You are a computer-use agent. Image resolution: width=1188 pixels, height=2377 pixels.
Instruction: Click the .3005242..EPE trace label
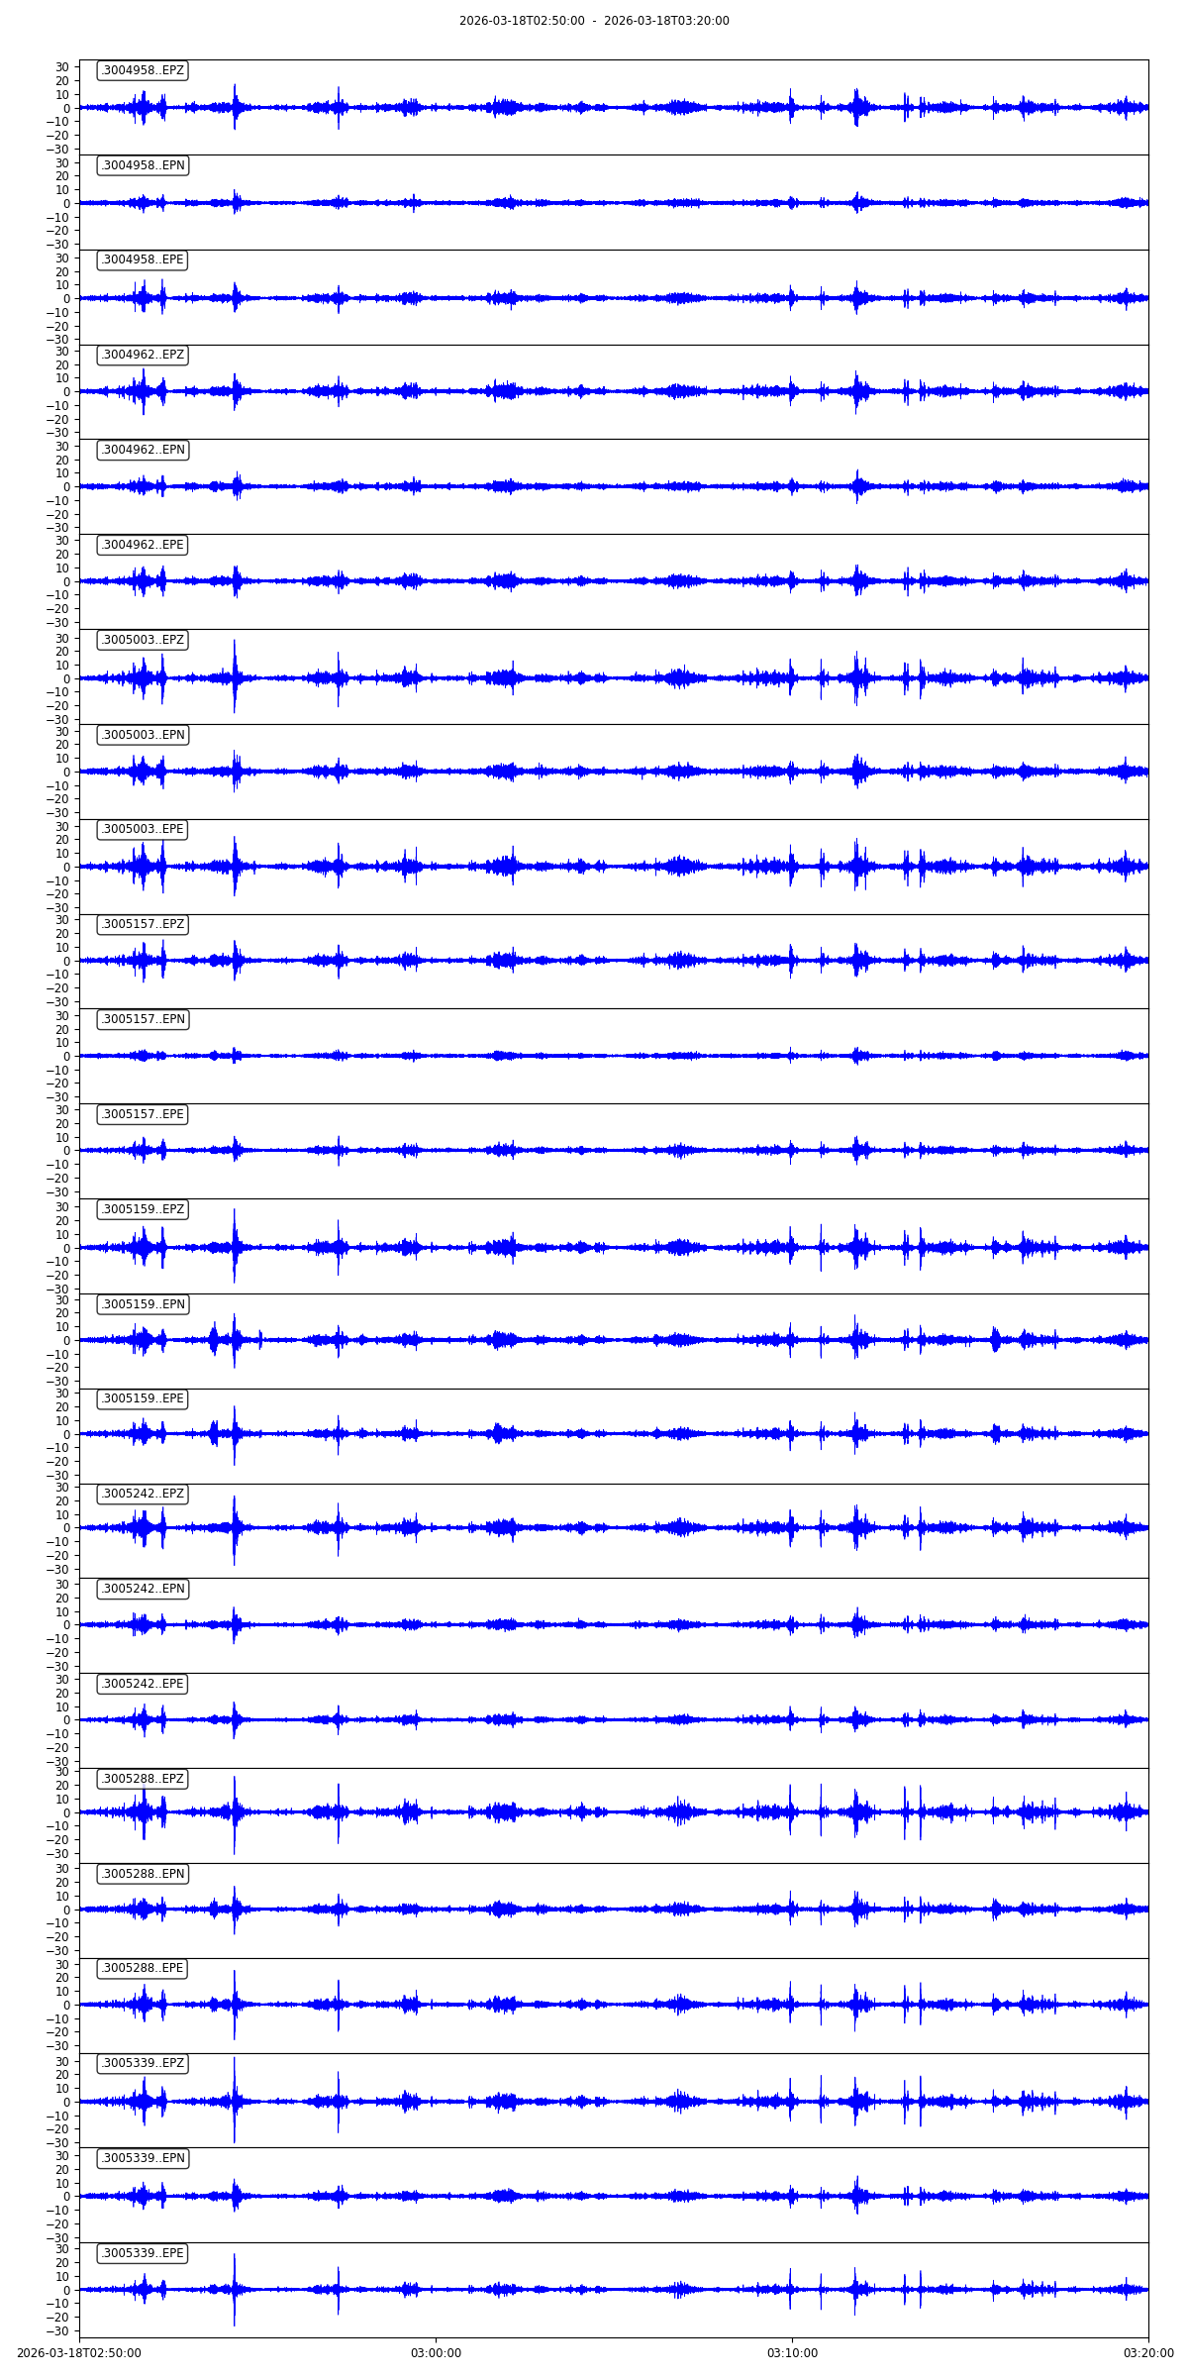point(143,1684)
